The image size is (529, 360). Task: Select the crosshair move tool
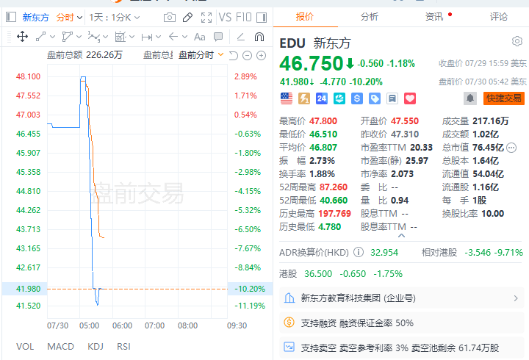[22, 37]
